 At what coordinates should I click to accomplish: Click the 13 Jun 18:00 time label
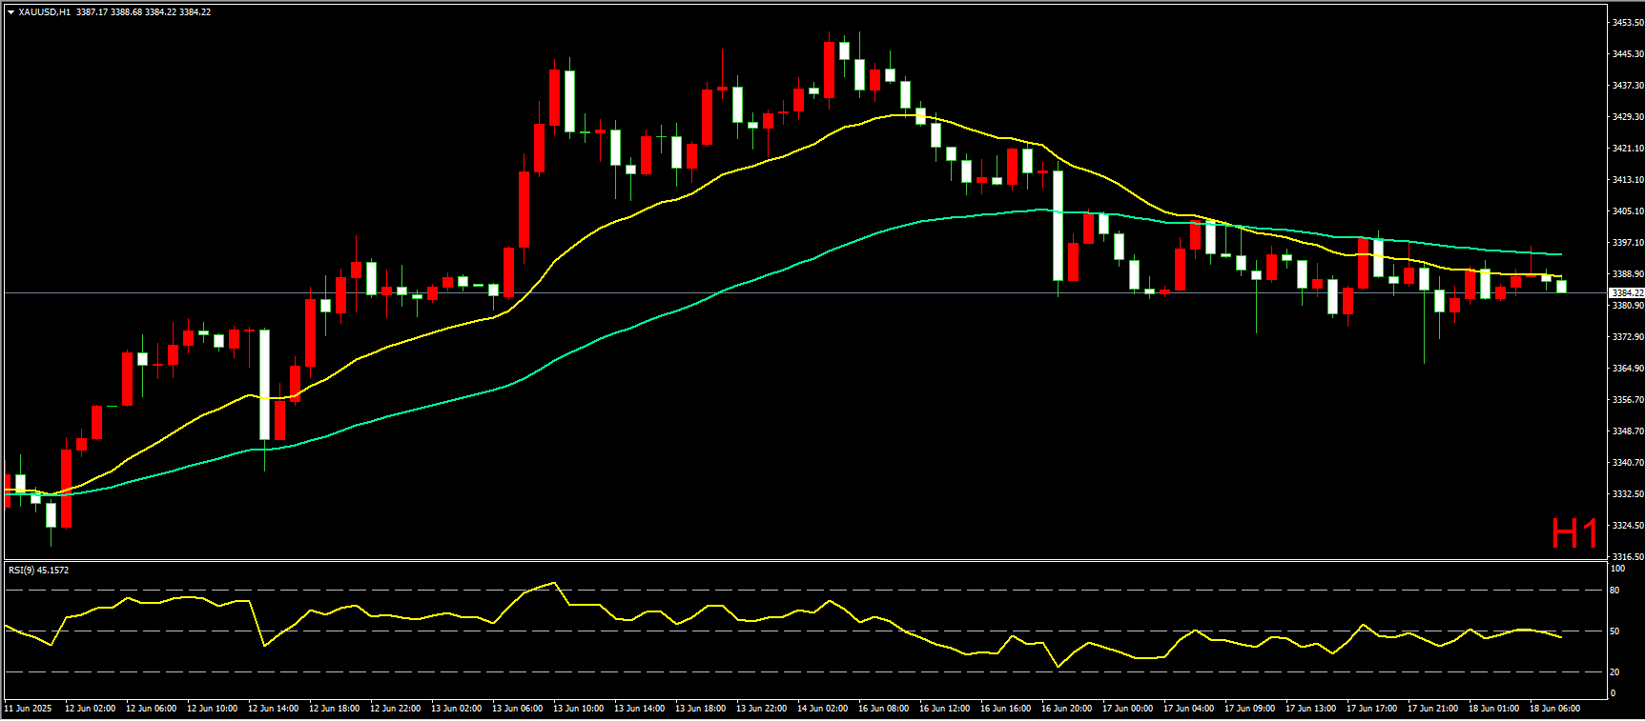700,708
